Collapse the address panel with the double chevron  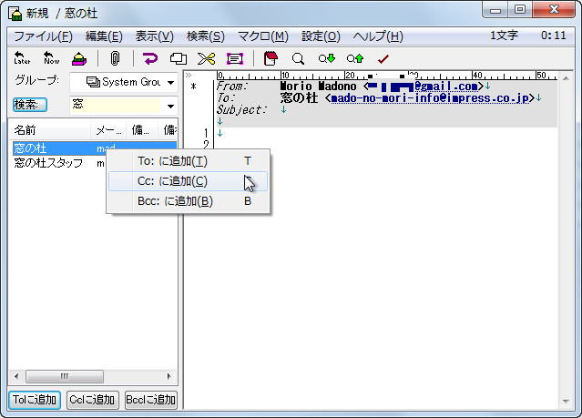point(189,76)
